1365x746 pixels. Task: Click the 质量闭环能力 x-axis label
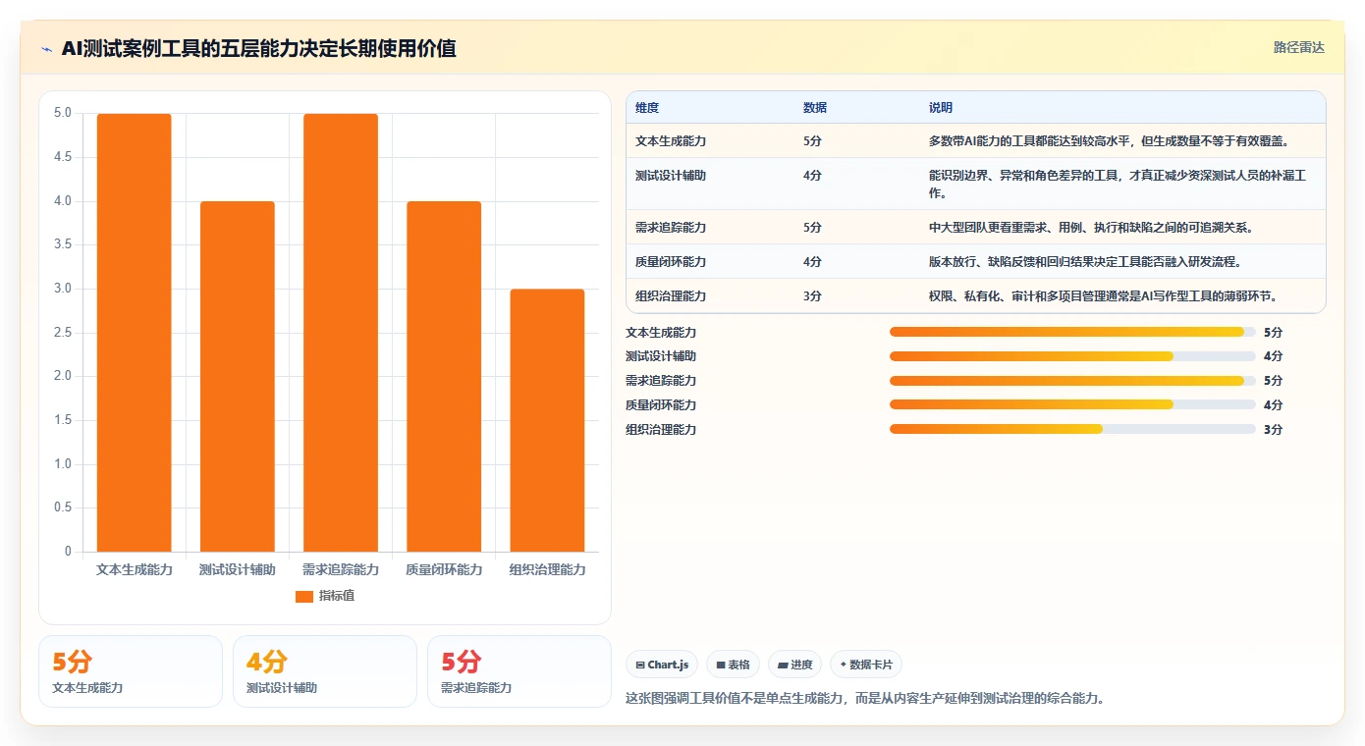tap(444, 570)
